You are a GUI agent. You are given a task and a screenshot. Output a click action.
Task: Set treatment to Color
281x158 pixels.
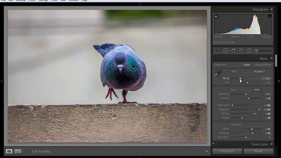click(x=247, y=65)
